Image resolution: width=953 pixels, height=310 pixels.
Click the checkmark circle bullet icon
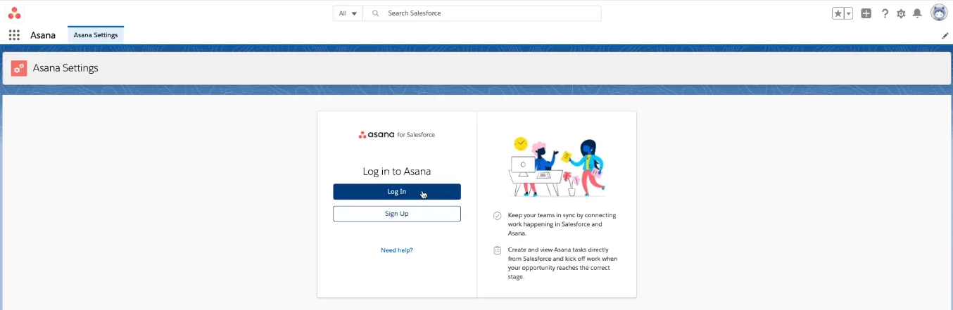point(498,216)
